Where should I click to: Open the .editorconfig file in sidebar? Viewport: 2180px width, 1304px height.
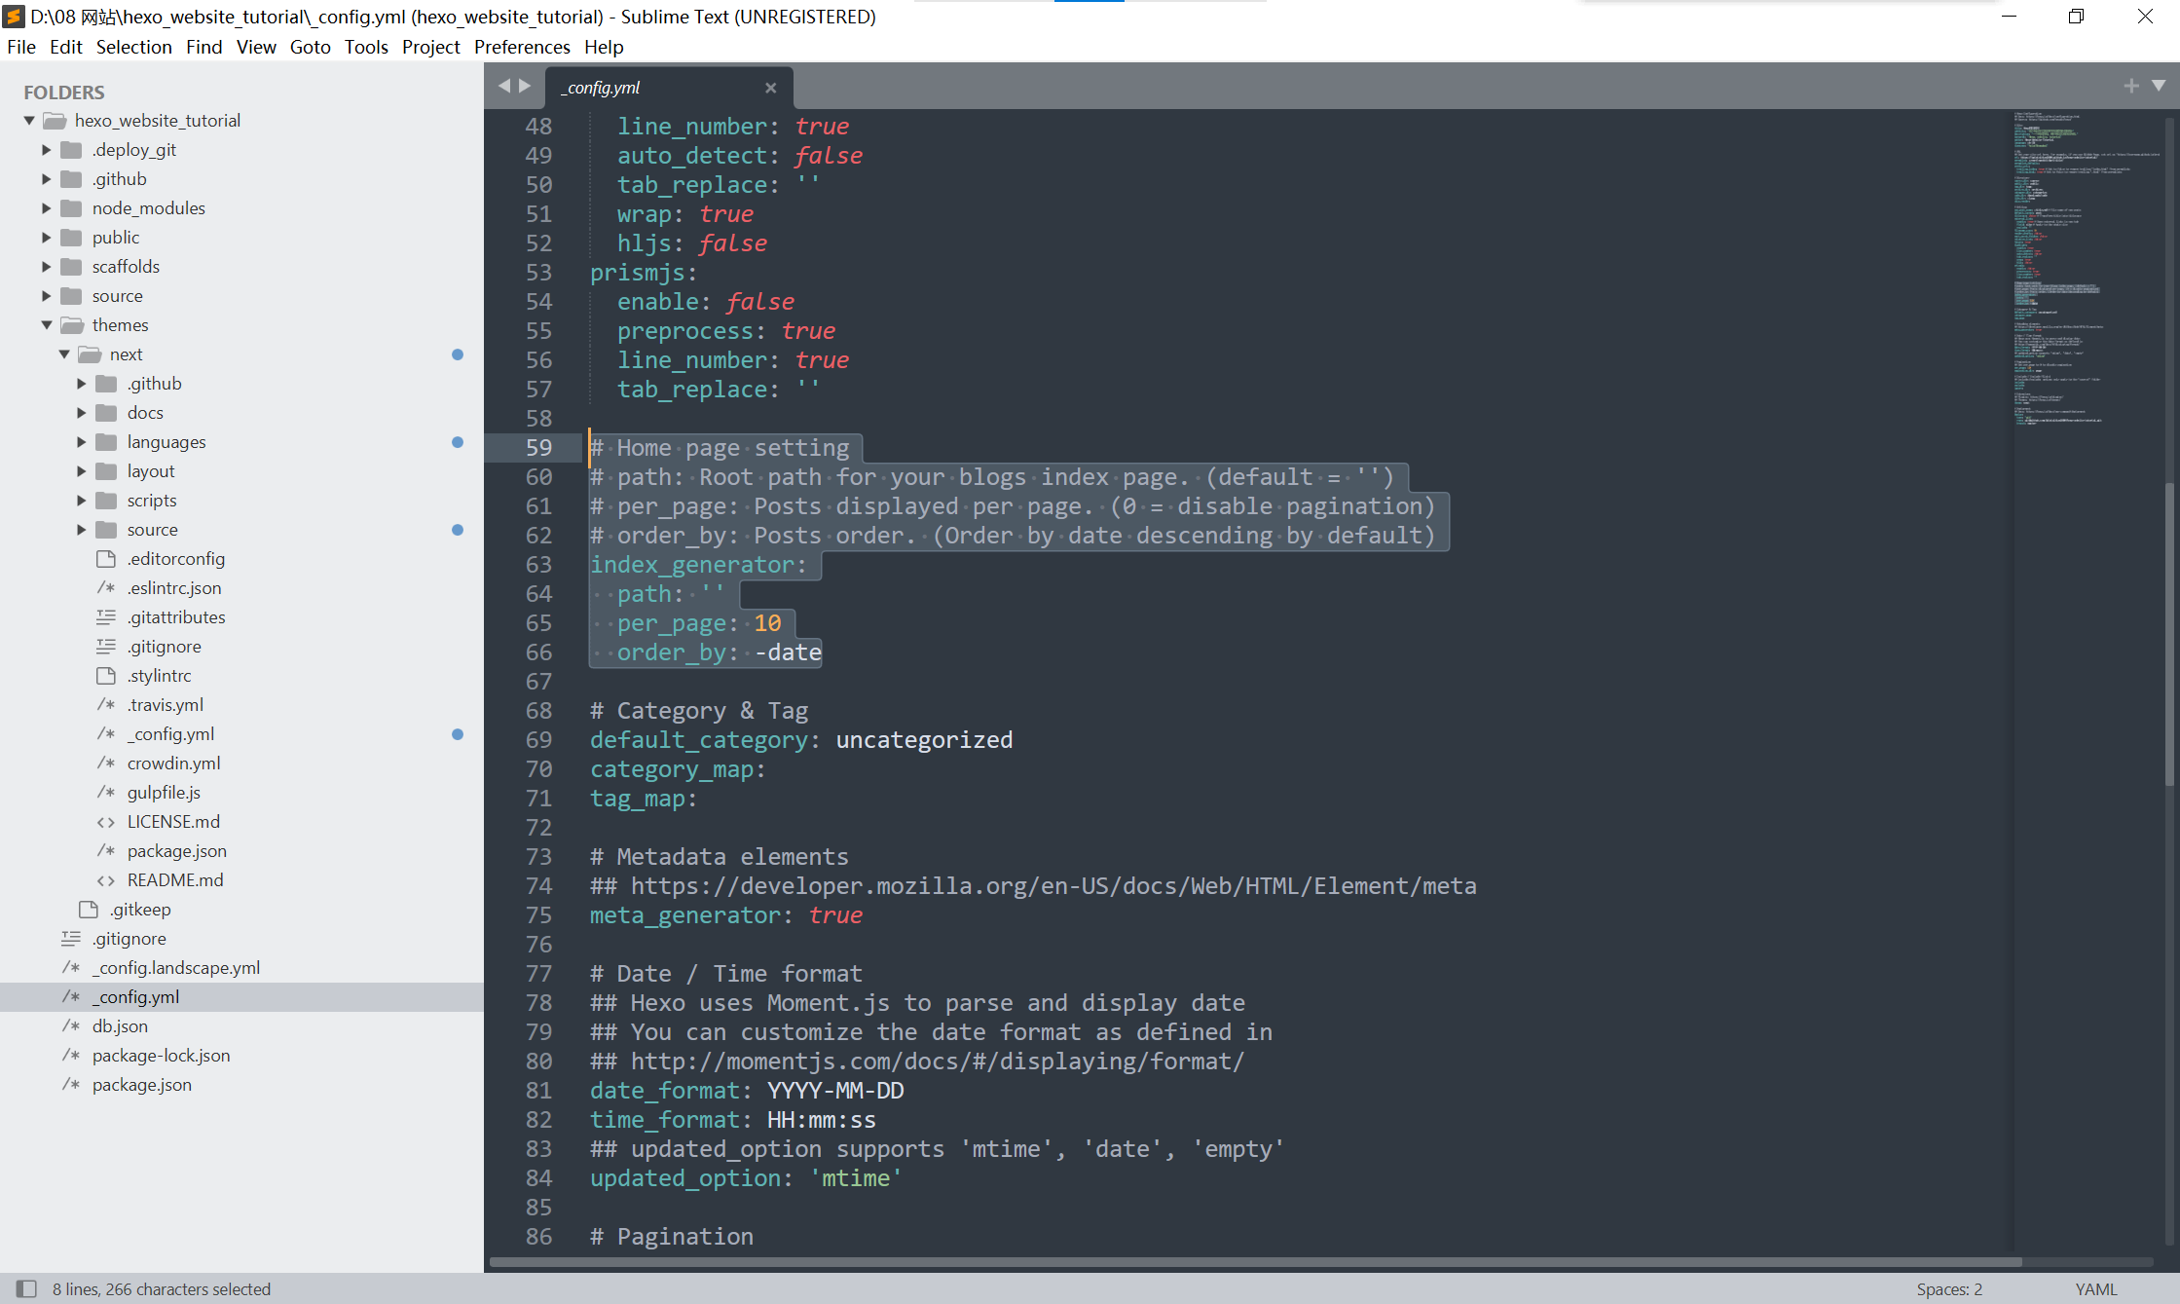175,558
